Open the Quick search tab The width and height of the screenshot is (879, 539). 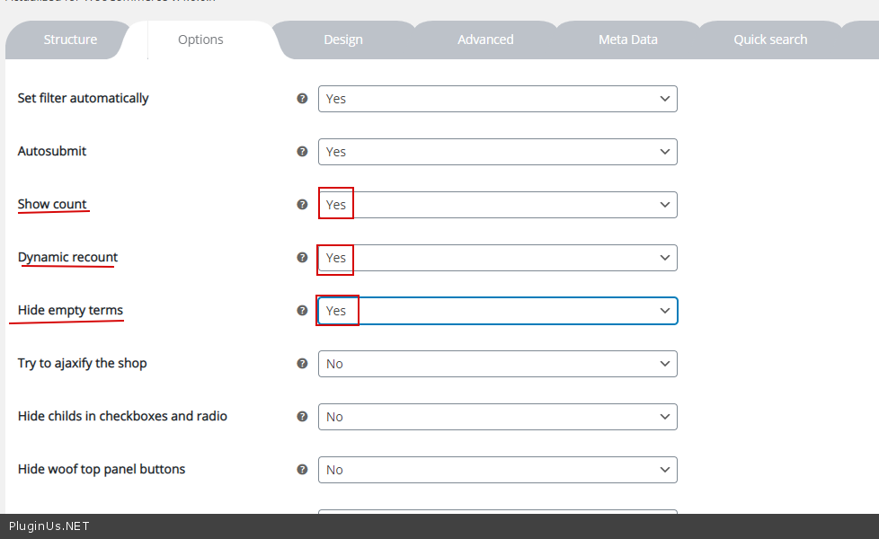click(770, 40)
